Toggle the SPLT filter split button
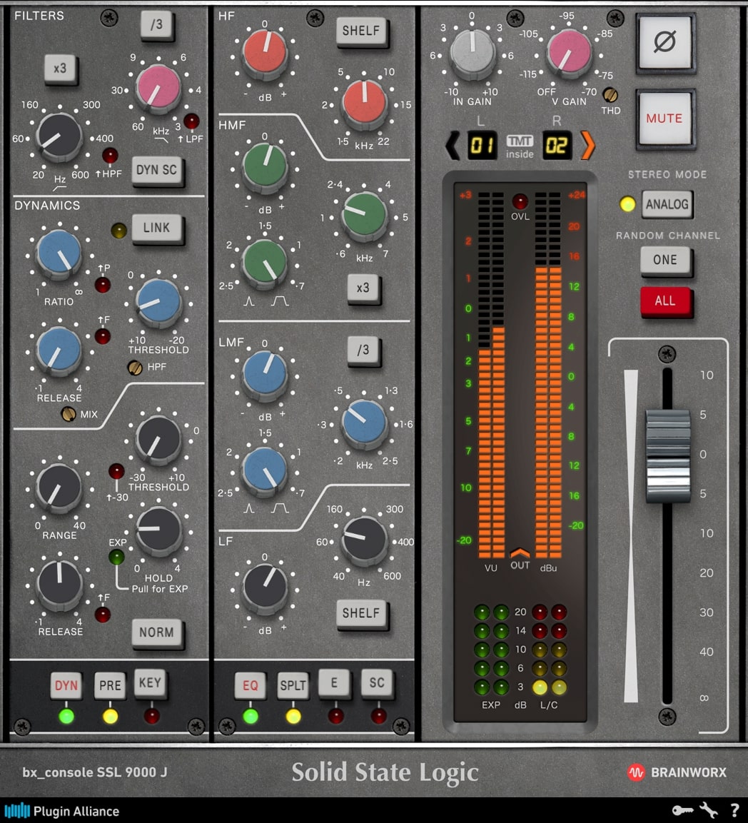The image size is (748, 823). [x=293, y=685]
